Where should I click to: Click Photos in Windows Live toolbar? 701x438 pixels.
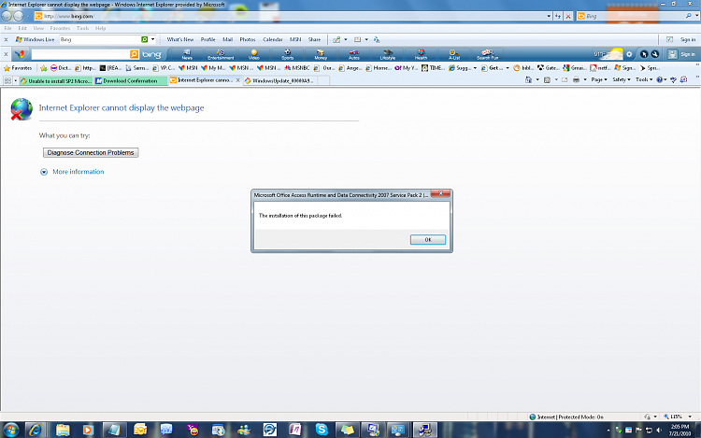248,39
